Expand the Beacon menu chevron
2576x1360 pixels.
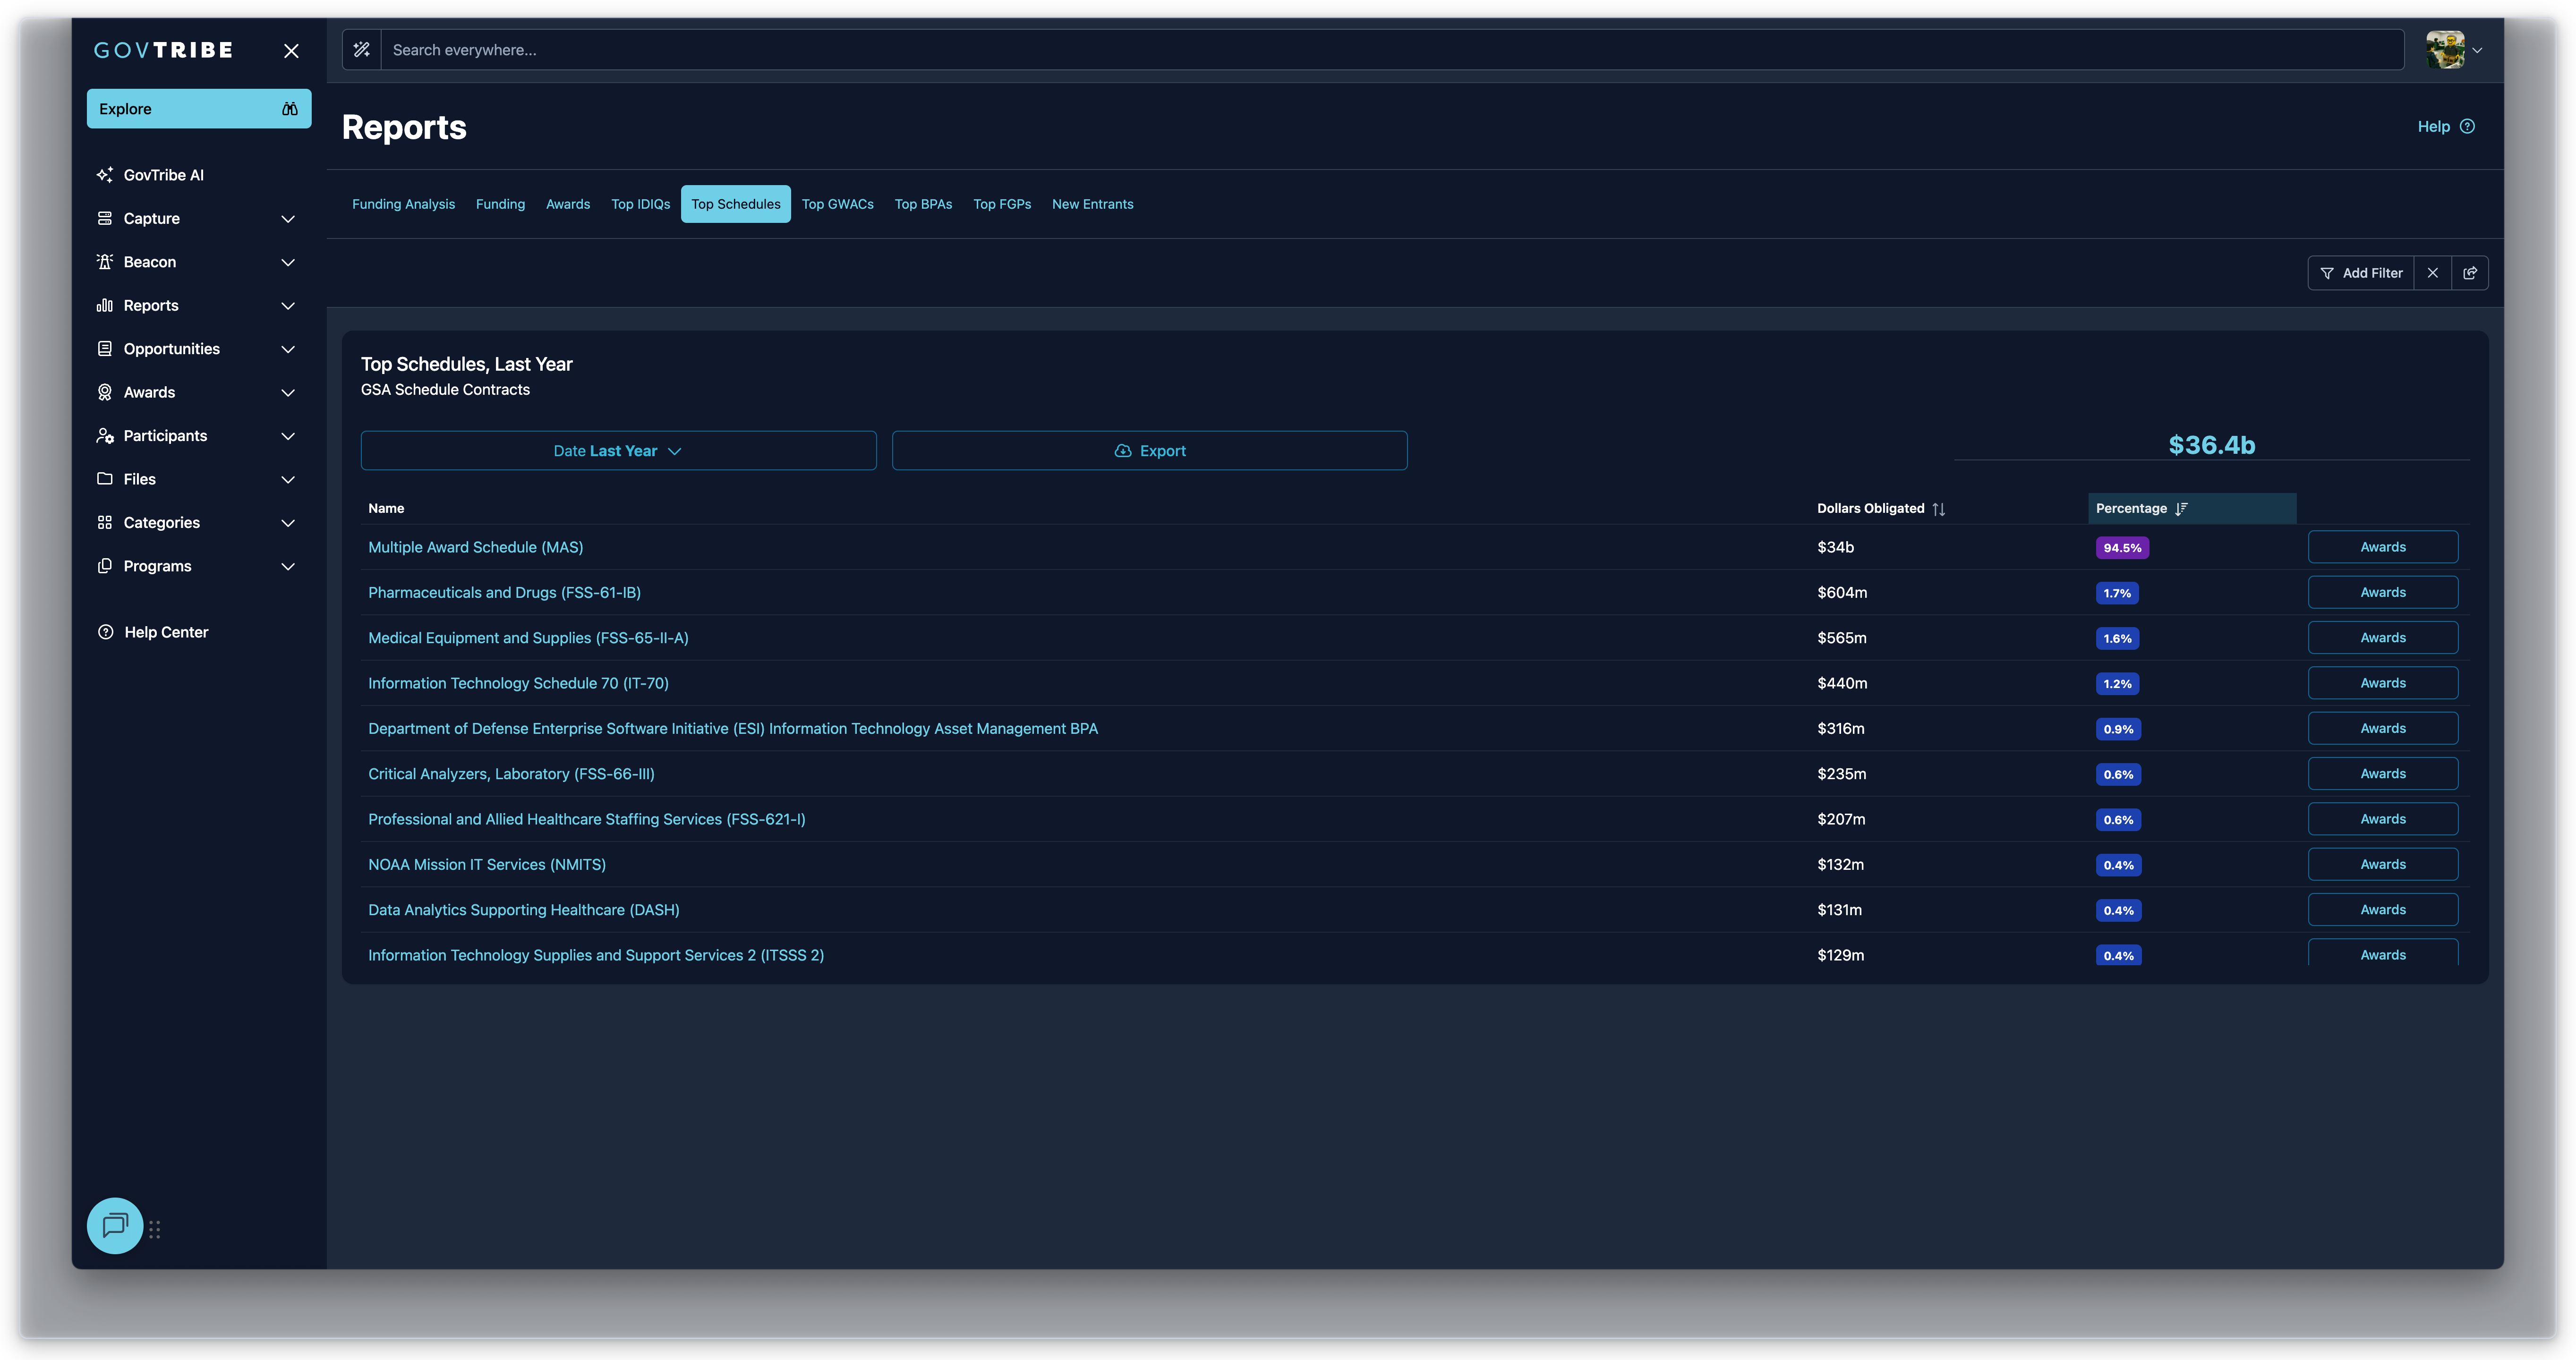coord(288,262)
